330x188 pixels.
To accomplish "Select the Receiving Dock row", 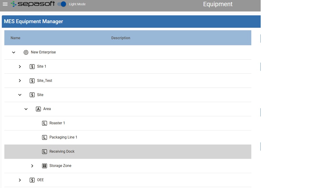I will tap(128, 152).
